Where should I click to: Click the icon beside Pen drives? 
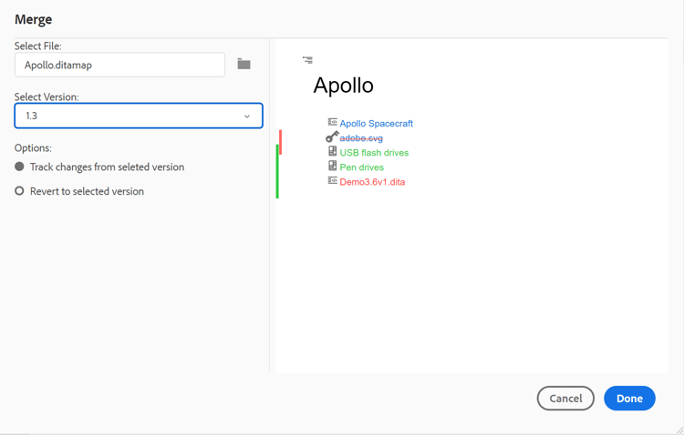point(332,166)
